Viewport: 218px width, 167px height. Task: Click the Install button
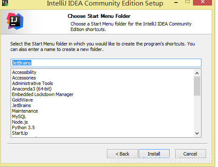[154, 154]
